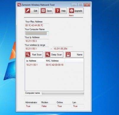
Task: Minimize the Zamzom window
Action: click(74, 5)
